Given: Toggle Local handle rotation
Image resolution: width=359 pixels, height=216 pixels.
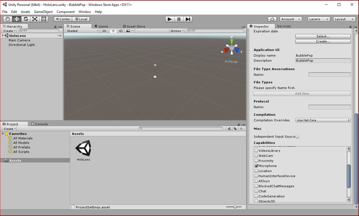Looking at the screenshot, I should [81, 19].
